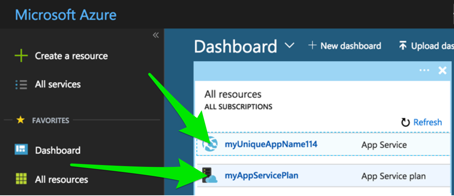Click the All services list icon

click(21, 85)
